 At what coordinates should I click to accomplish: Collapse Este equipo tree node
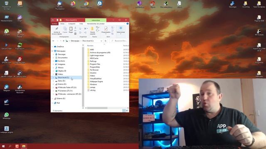(x=52, y=51)
